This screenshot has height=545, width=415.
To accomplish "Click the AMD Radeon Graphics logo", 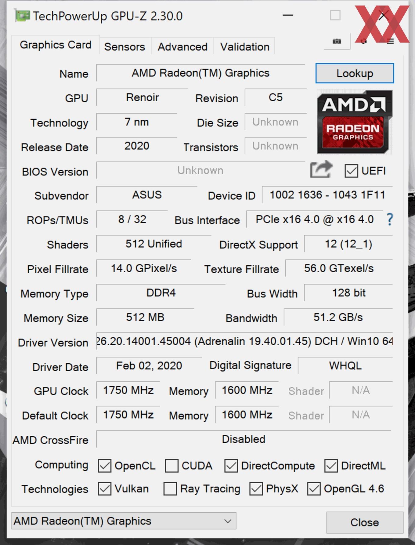I will pos(354,122).
